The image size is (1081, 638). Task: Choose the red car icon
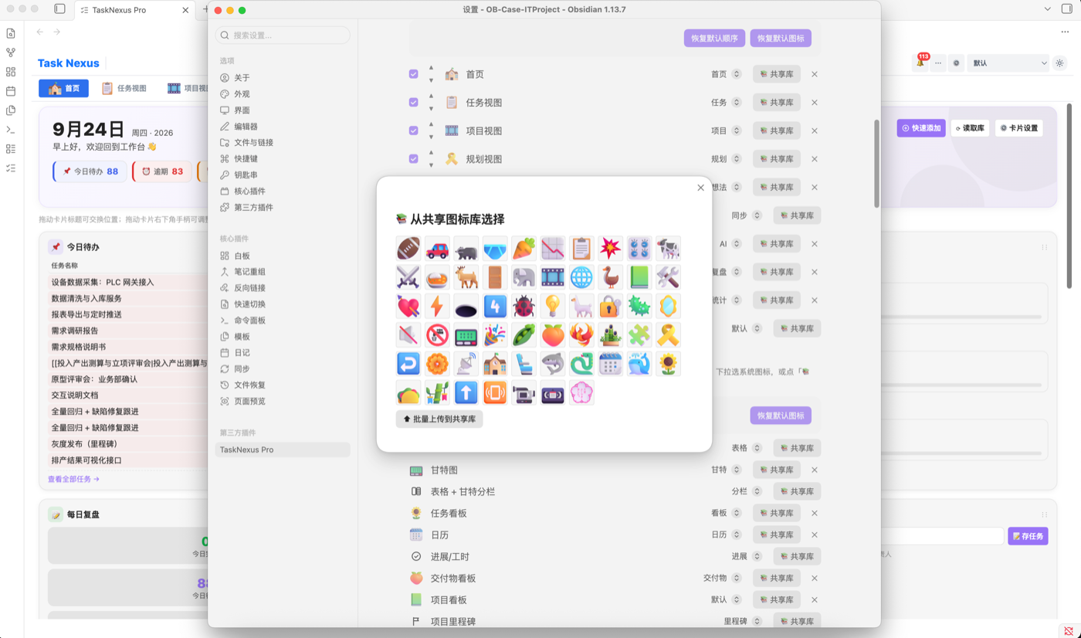coord(437,248)
